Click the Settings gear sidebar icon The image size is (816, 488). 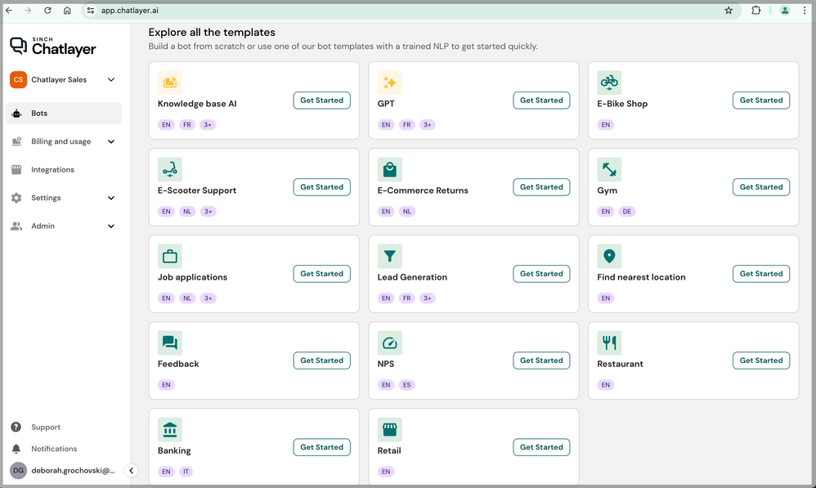(x=16, y=198)
